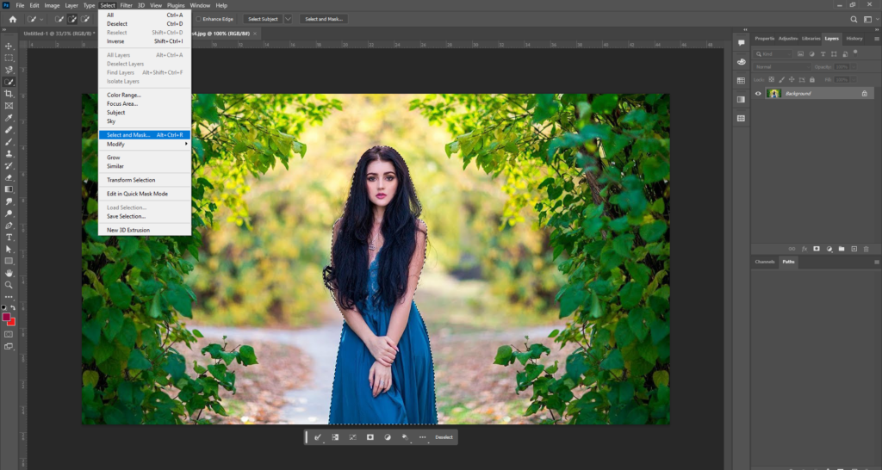Hide the Background layer with eye icon
The height and width of the screenshot is (470, 882).
pos(759,93)
